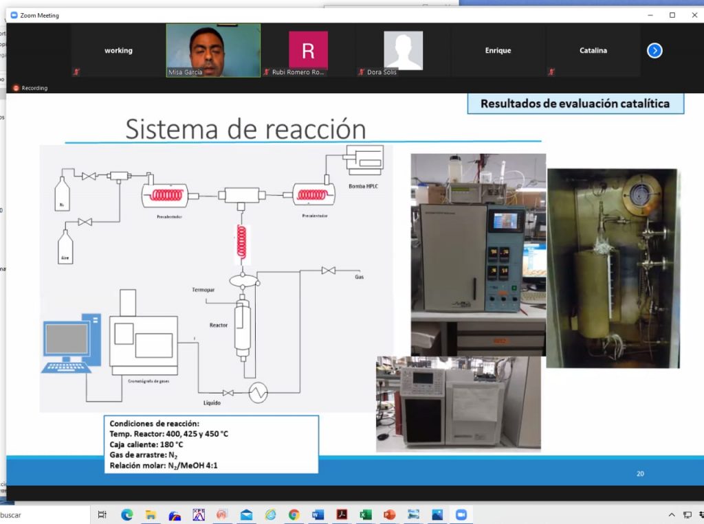Select the 'working' participant tile
This screenshot has width=704, height=524.
[118, 50]
